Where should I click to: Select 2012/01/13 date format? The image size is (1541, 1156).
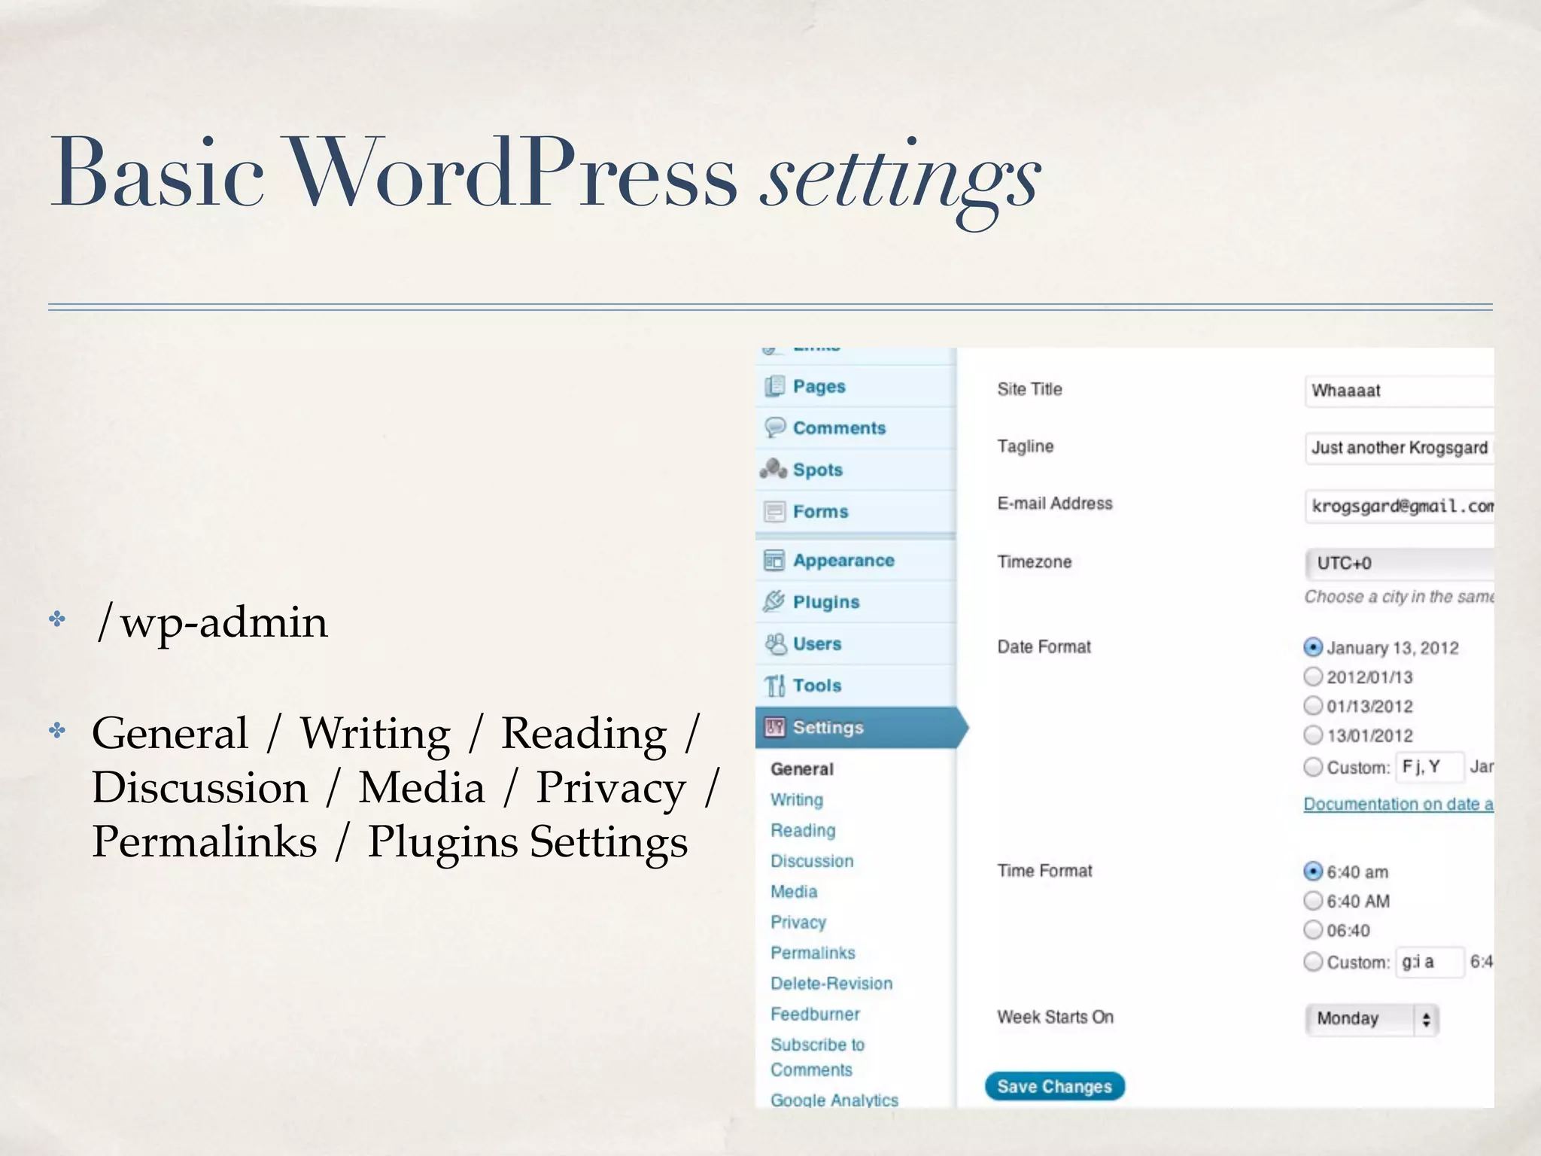(x=1313, y=677)
